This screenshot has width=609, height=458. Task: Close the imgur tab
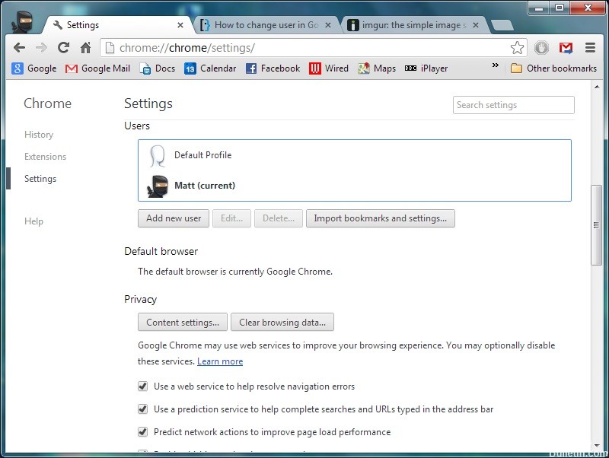pos(475,25)
